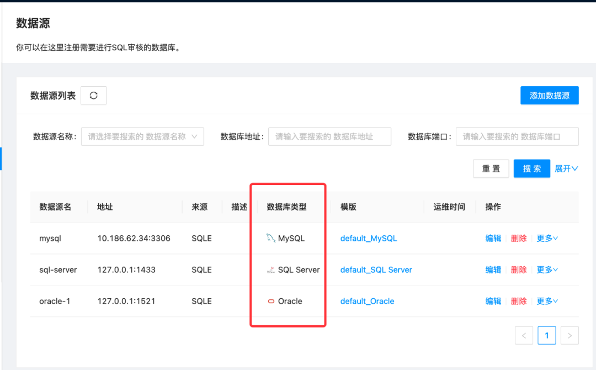Focus the 数据库地址 search input
Screen dimensions: 596x370
click(x=329, y=136)
